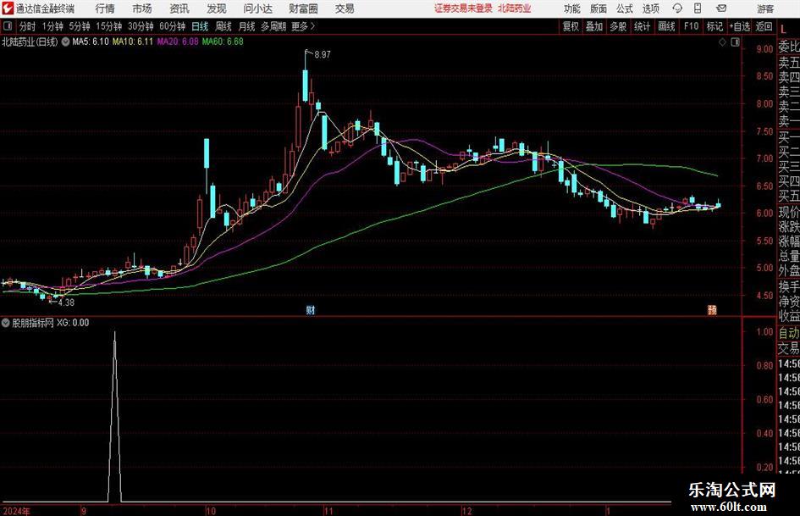Click the 叠加 overlay button

point(594,26)
